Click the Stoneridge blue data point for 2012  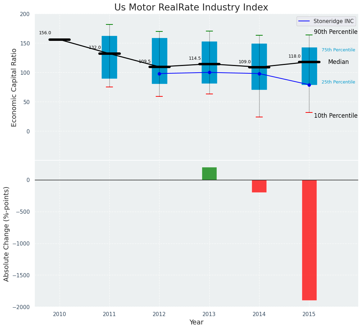[x=159, y=74]
